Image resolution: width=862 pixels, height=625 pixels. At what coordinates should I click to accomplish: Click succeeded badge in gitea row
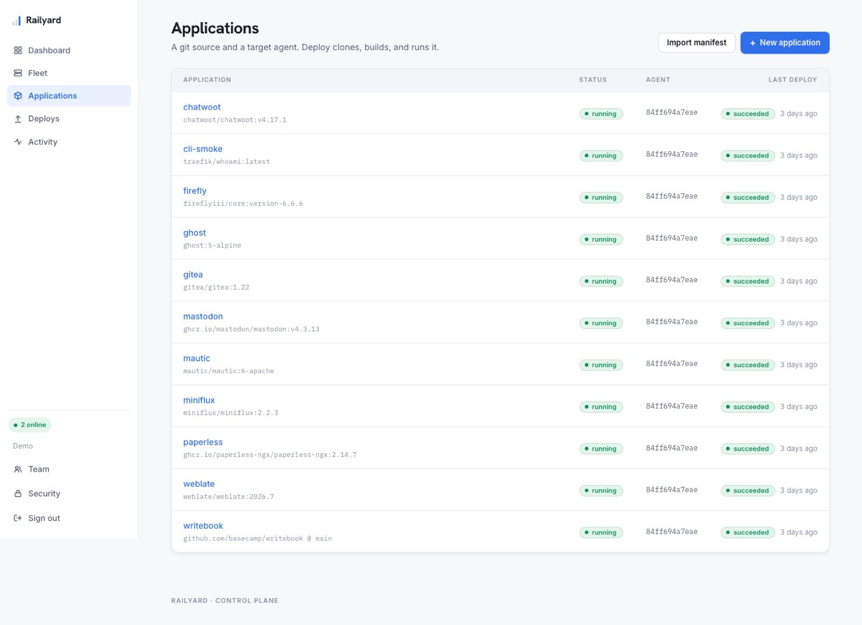[x=748, y=281]
